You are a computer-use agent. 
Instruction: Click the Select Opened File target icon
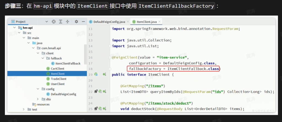[54, 22]
